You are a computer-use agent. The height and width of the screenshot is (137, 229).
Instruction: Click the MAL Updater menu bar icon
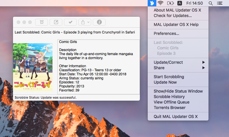tap(152, 3)
